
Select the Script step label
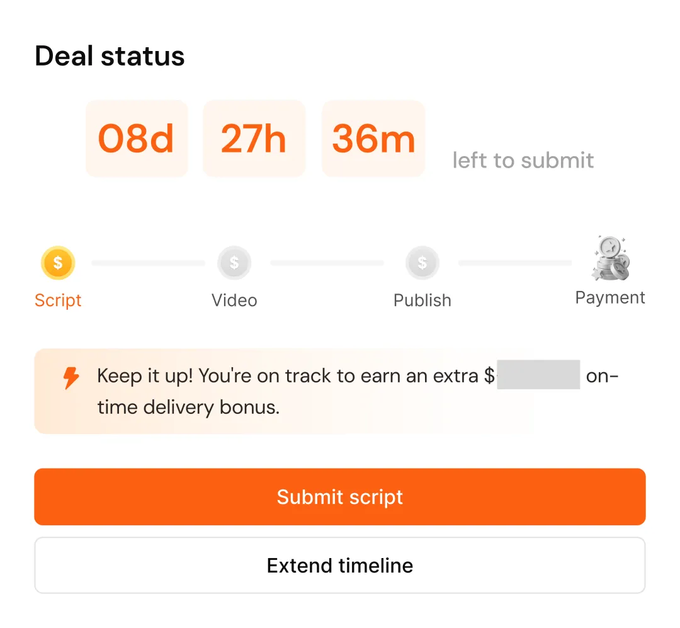(58, 300)
